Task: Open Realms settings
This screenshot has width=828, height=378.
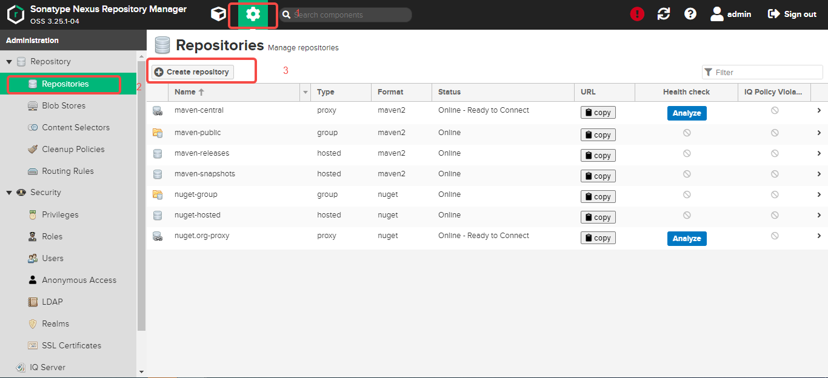Action: coord(55,323)
